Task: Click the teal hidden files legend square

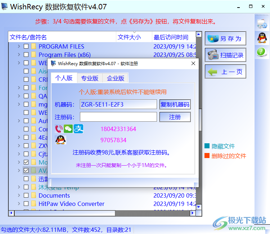Action: tap(207, 146)
